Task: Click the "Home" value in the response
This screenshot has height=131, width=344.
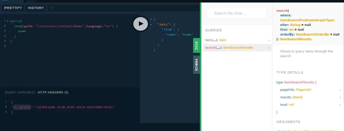Action: (x=187, y=34)
